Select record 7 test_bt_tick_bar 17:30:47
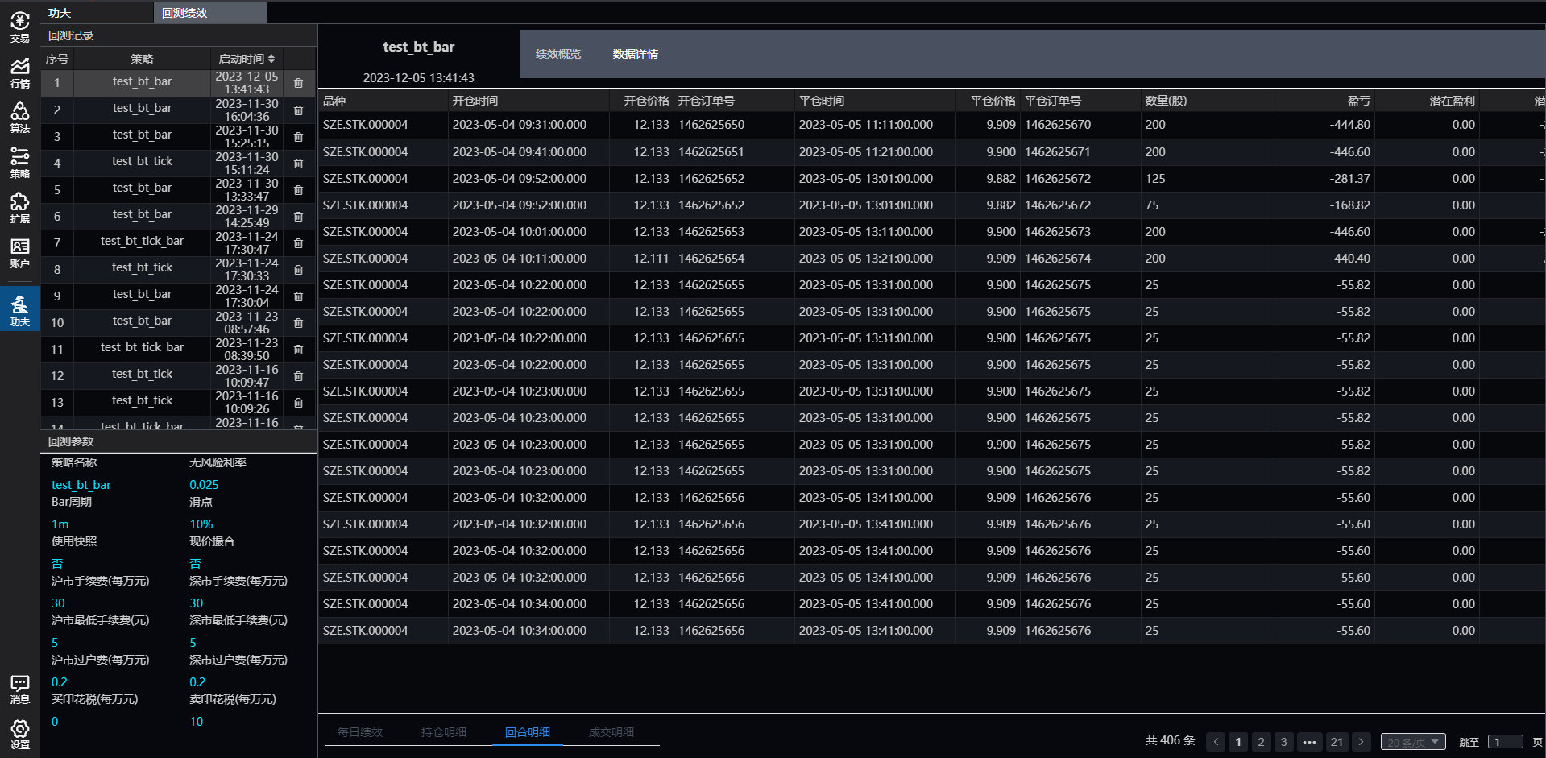The image size is (1546, 758). [x=178, y=243]
